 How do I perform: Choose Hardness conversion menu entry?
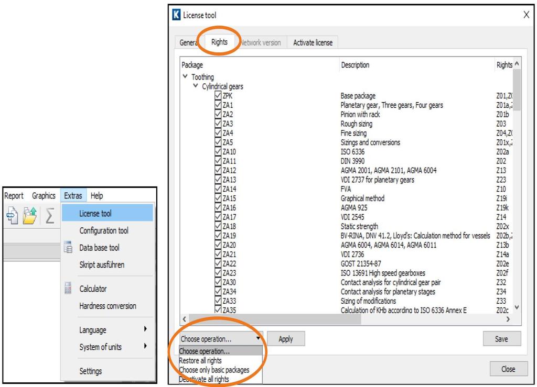tap(108, 306)
